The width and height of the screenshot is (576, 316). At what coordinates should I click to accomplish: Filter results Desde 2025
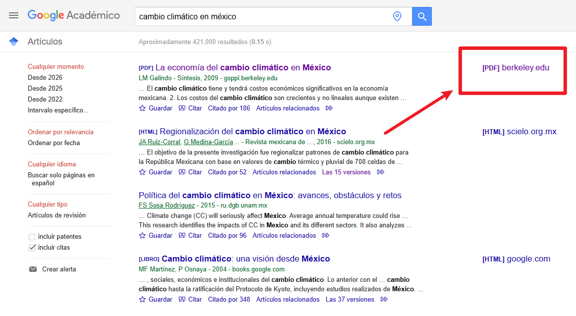(45, 89)
